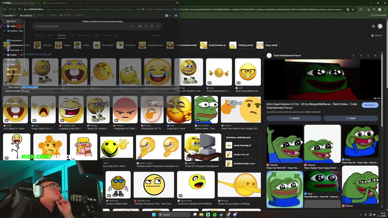Open File Explorer from the taskbar

[x=201, y=215]
